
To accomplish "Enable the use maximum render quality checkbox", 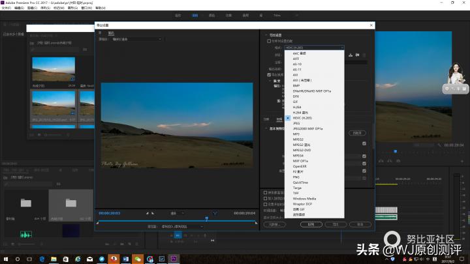I will (265, 192).
